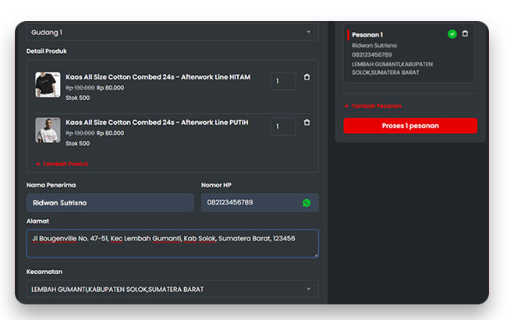Click the WhatsApp icon in Nomor HP

(307, 203)
